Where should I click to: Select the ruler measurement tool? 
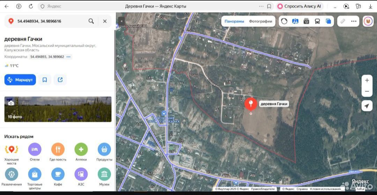(x=343, y=21)
